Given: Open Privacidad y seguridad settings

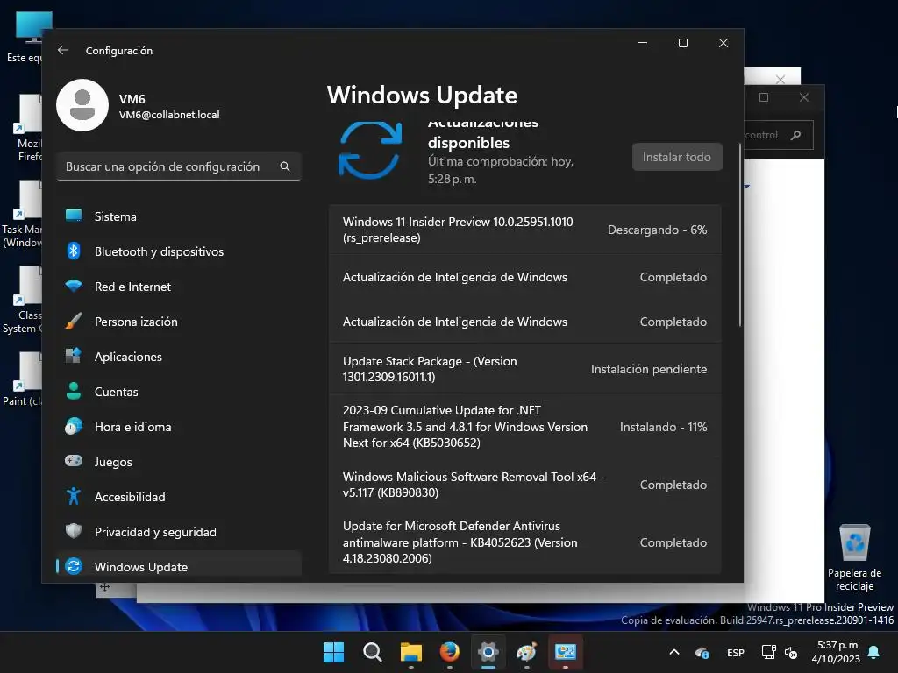Looking at the screenshot, I should point(179,531).
